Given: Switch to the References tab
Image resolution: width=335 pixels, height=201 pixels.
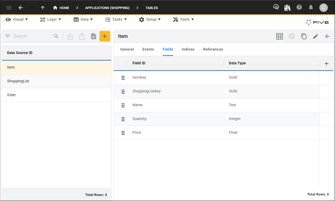Looking at the screenshot, I should pos(213,49).
